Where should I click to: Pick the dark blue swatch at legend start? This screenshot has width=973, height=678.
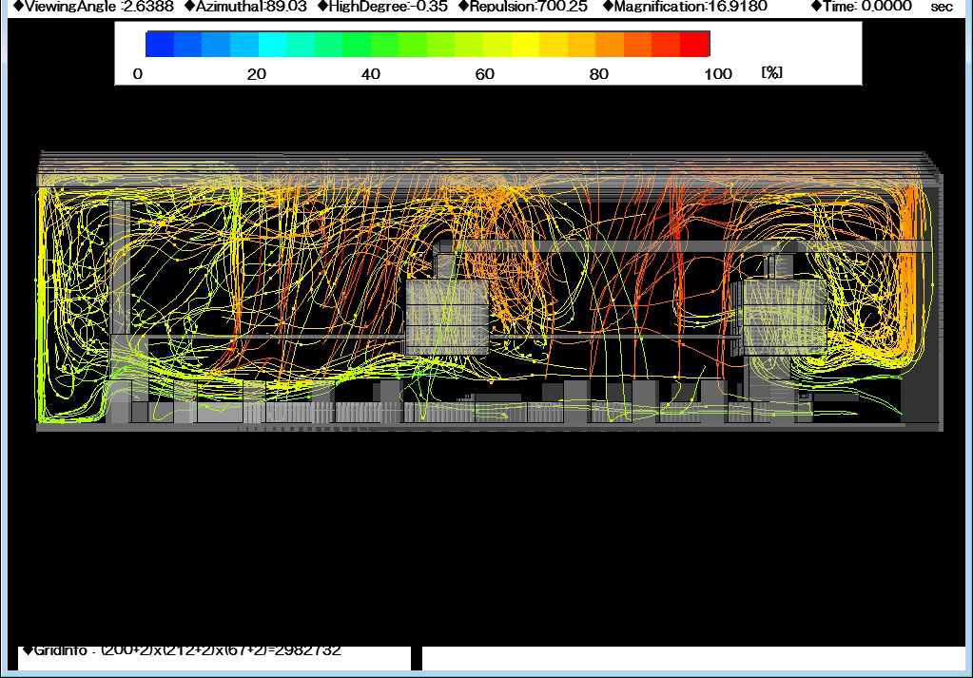[x=160, y=44]
